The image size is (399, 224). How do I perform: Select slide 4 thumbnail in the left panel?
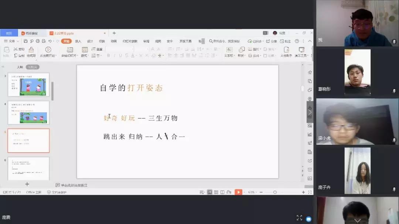28,112
